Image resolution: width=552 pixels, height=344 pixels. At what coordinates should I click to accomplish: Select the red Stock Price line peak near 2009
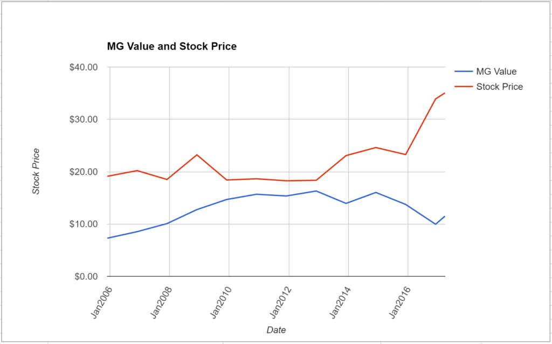coord(197,155)
